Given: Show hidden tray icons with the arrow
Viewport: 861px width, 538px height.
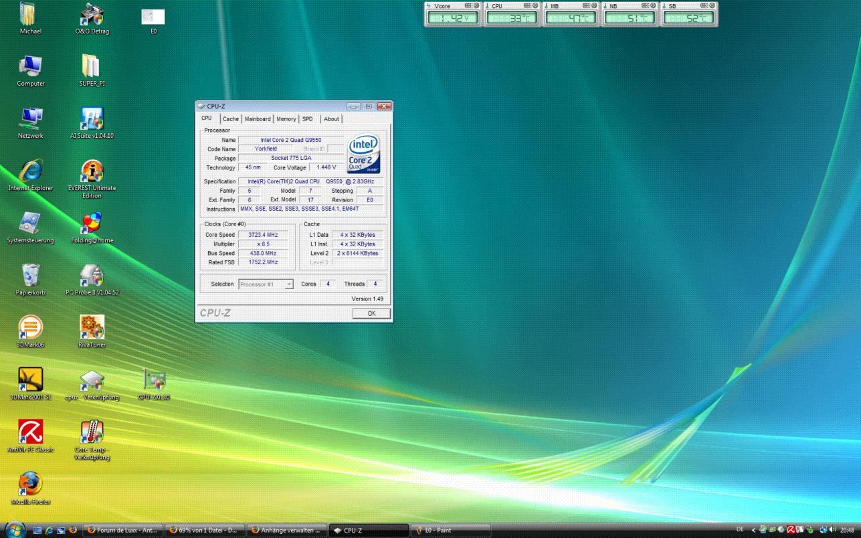Looking at the screenshot, I should click(x=753, y=530).
